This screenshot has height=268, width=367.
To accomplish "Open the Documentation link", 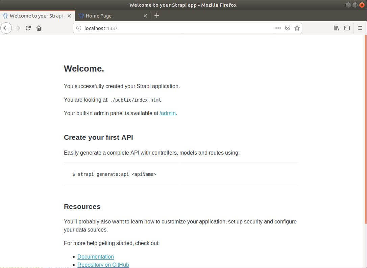I will pyautogui.click(x=96, y=257).
